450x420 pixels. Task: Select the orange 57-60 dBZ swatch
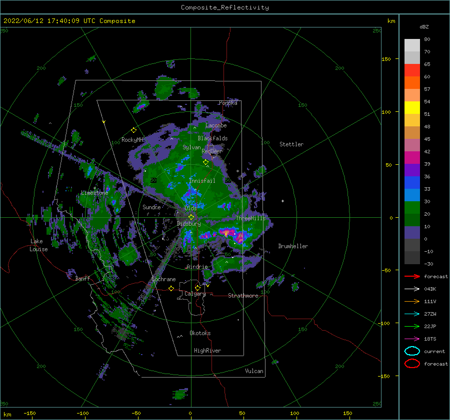[x=412, y=83]
